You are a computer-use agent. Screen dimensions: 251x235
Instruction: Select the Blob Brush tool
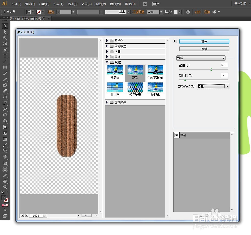pyautogui.click(x=5, y=85)
